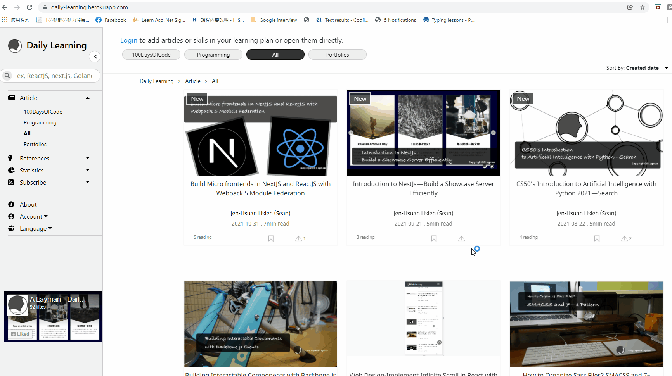Image resolution: width=672 pixels, height=376 pixels.
Task: Reload the page with refresh icon
Action: [x=29, y=7]
